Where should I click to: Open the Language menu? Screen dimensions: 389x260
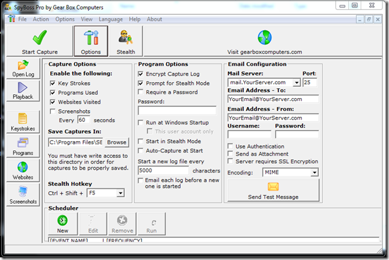[110, 19]
